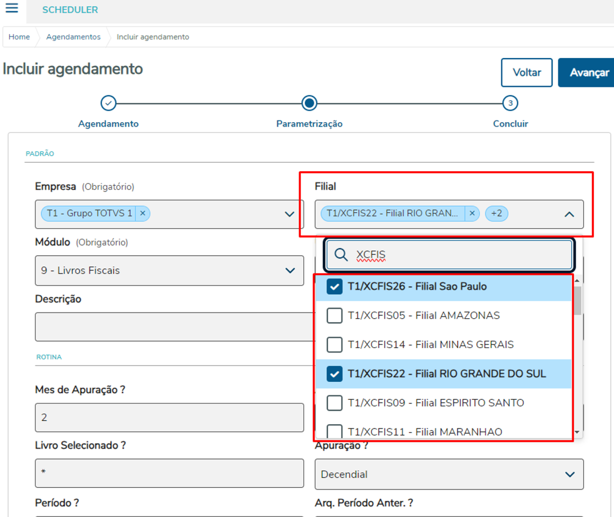
Task: Go to step 3 Concluir circle
Action: pos(510,103)
